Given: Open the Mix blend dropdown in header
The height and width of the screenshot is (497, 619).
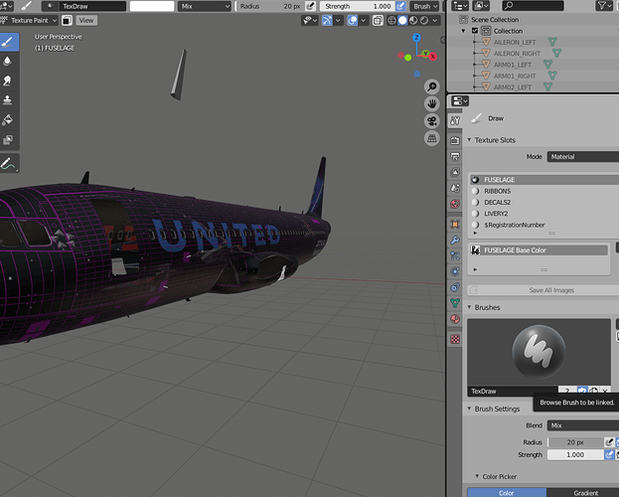Looking at the screenshot, I should [x=205, y=6].
